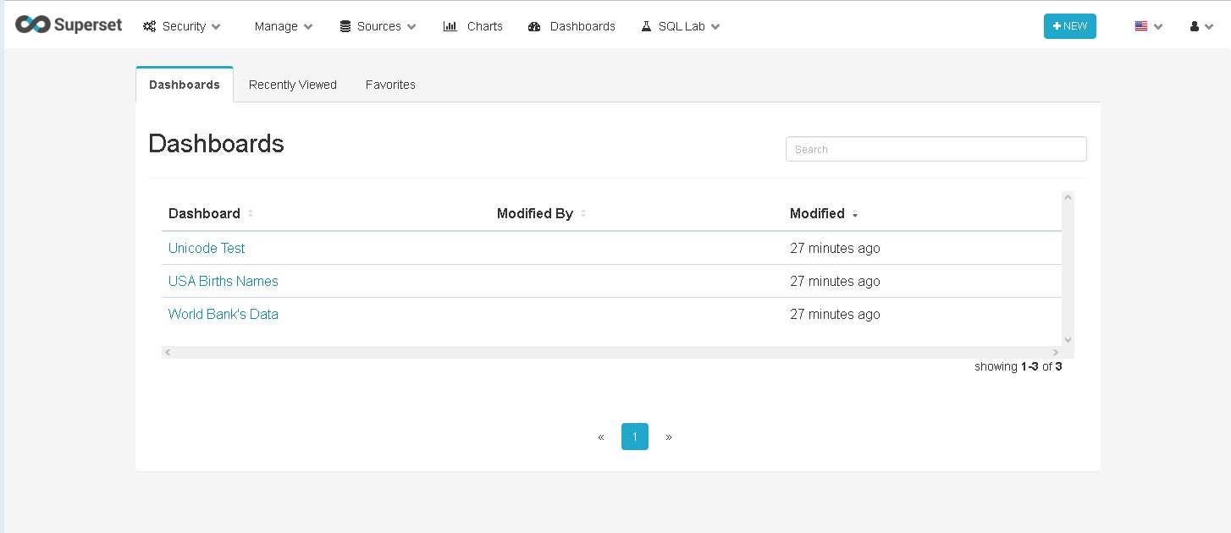Image resolution: width=1231 pixels, height=533 pixels.
Task: Click the user profile icon
Action: [x=1195, y=26]
